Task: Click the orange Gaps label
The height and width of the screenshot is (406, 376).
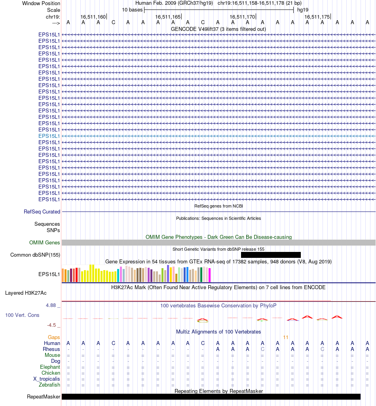Action: [54, 337]
